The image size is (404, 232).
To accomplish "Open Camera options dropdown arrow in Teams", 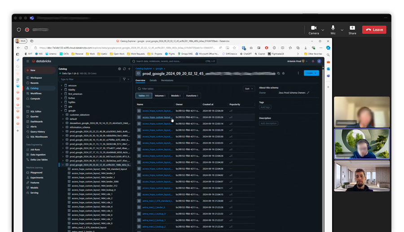I will point(323,30).
